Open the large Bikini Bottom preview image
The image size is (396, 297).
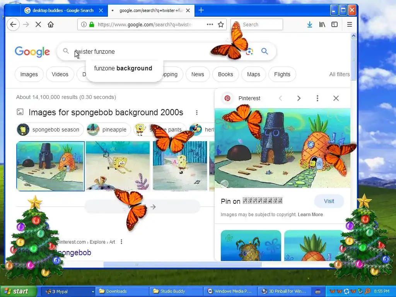click(282, 148)
